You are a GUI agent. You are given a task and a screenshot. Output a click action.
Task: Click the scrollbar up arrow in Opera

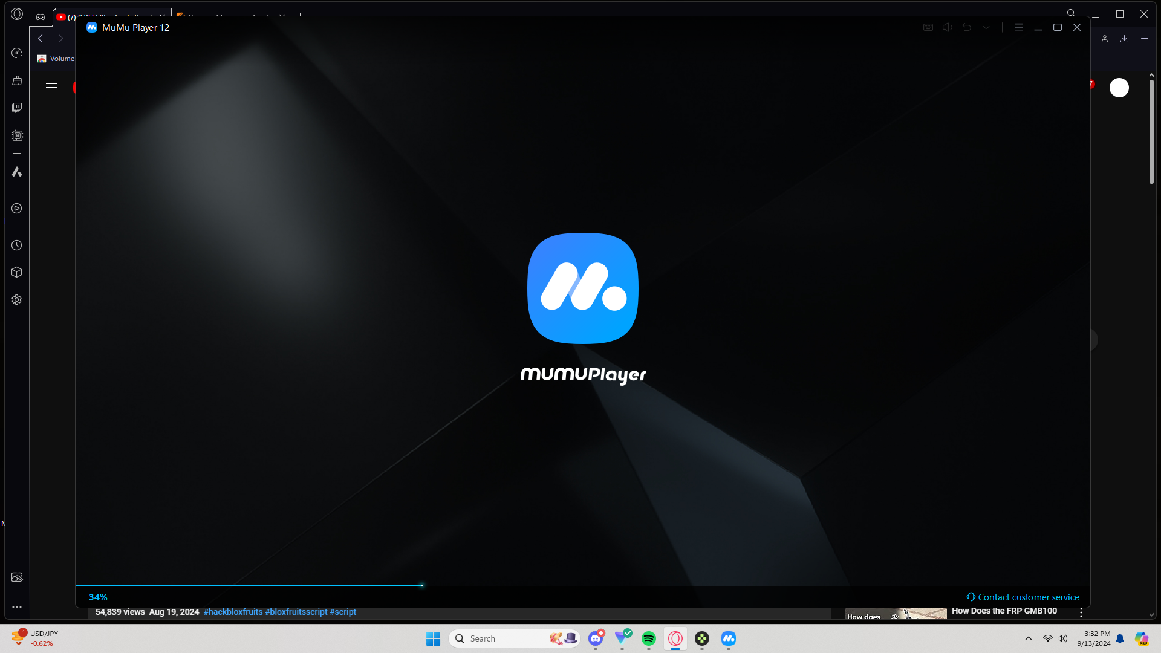coord(1151,75)
